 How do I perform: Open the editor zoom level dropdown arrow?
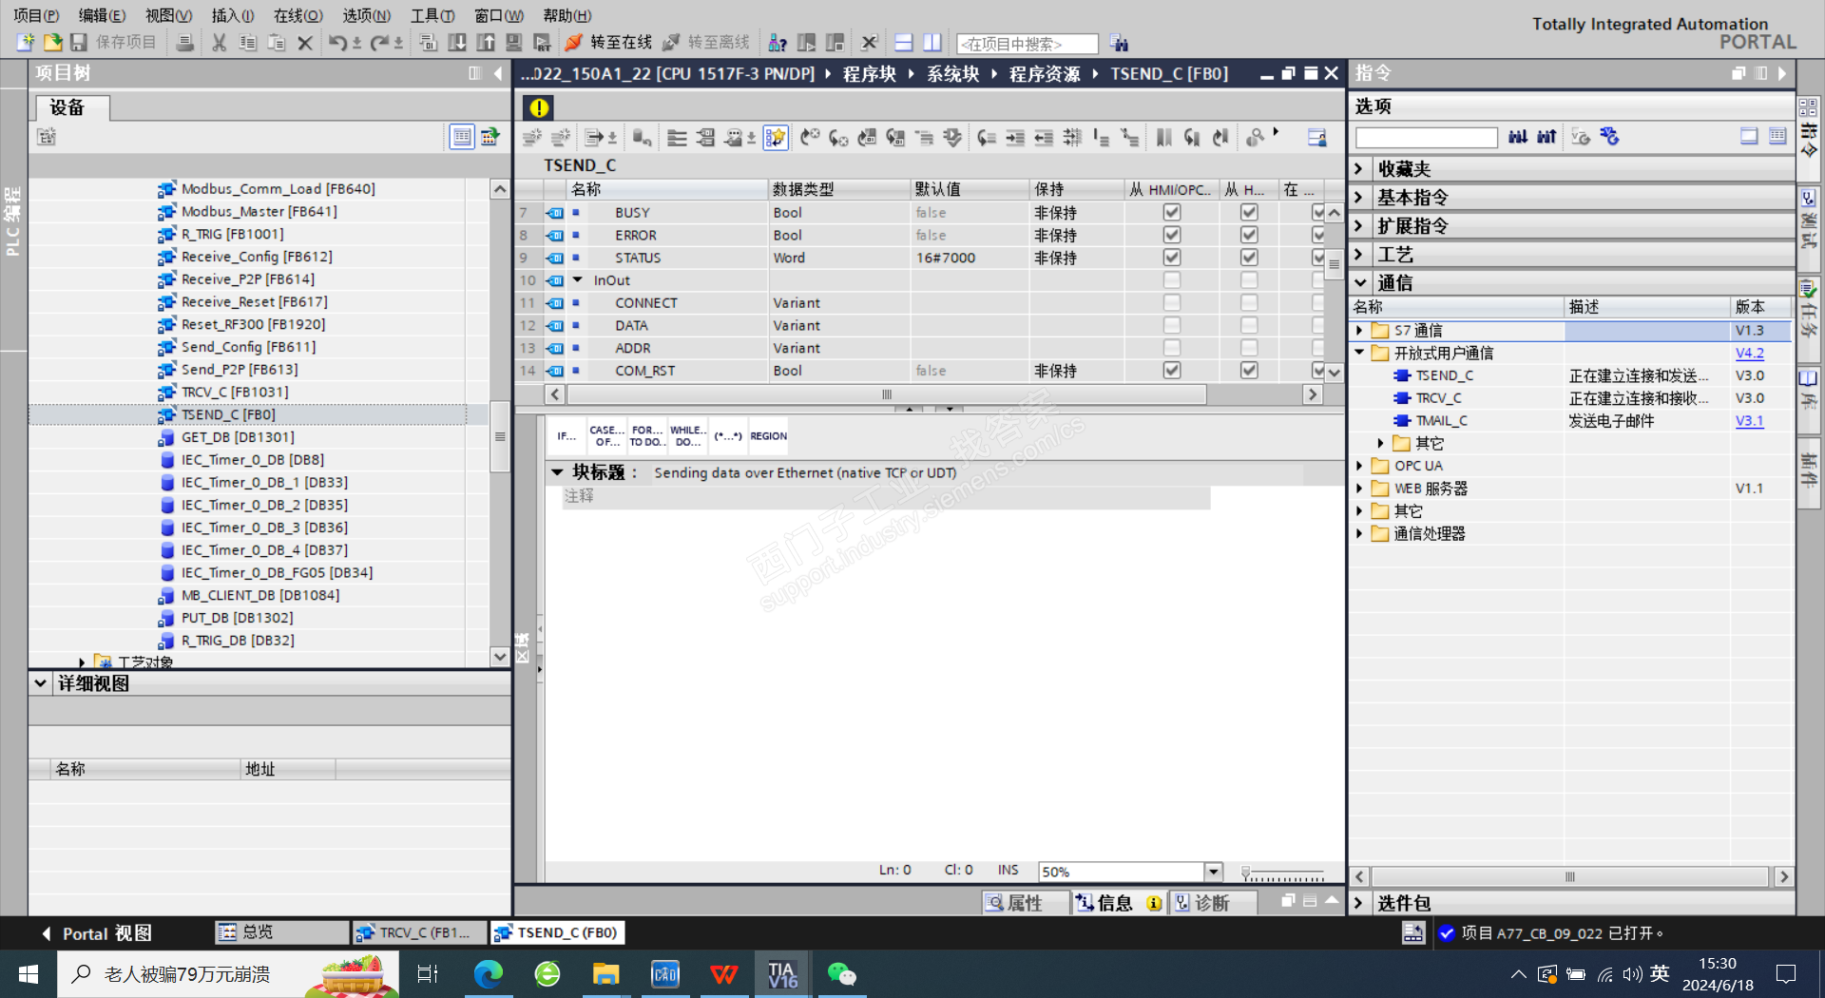click(1213, 872)
